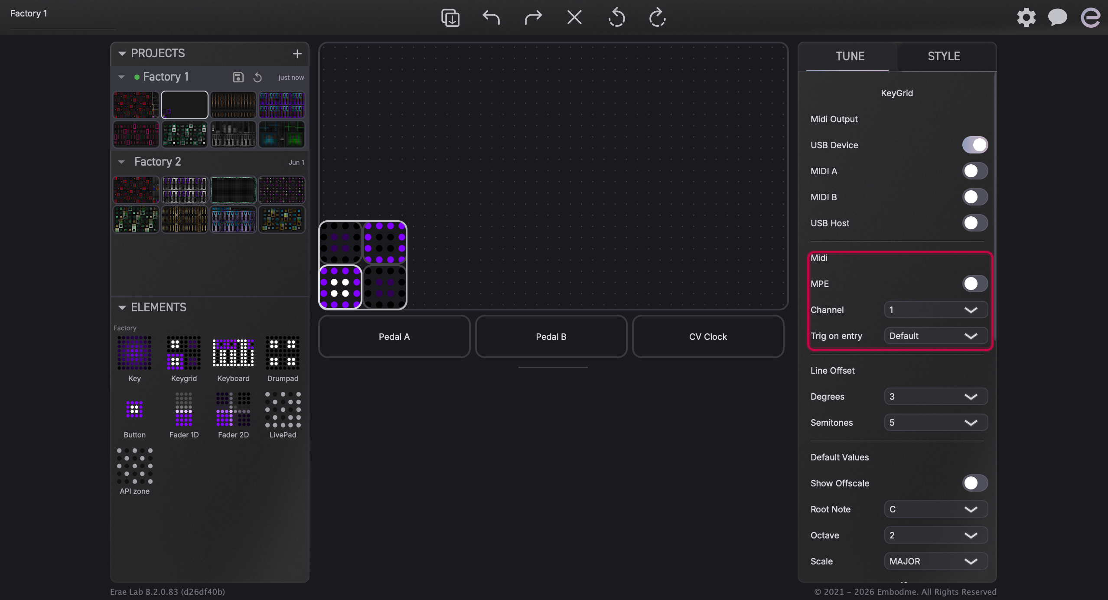Open the Channel dropdown
Viewport: 1108px width, 600px height.
(936, 310)
